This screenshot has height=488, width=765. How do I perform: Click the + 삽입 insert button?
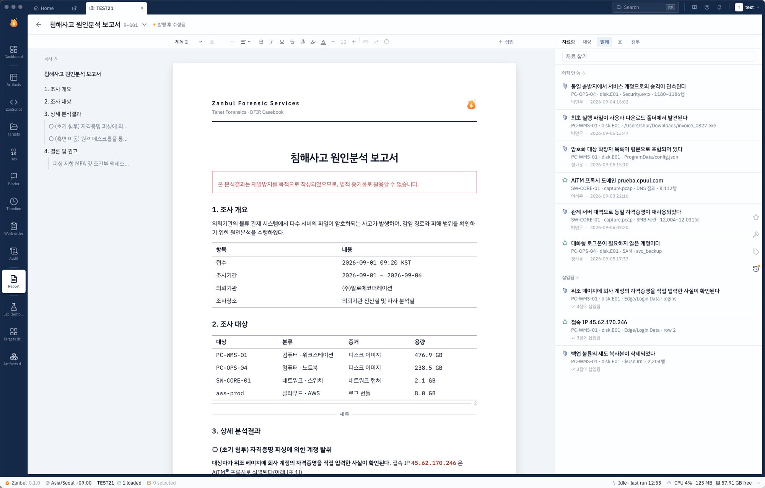tap(506, 42)
